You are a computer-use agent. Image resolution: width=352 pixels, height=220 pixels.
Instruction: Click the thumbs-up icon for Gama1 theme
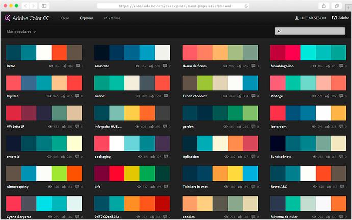click(152, 96)
